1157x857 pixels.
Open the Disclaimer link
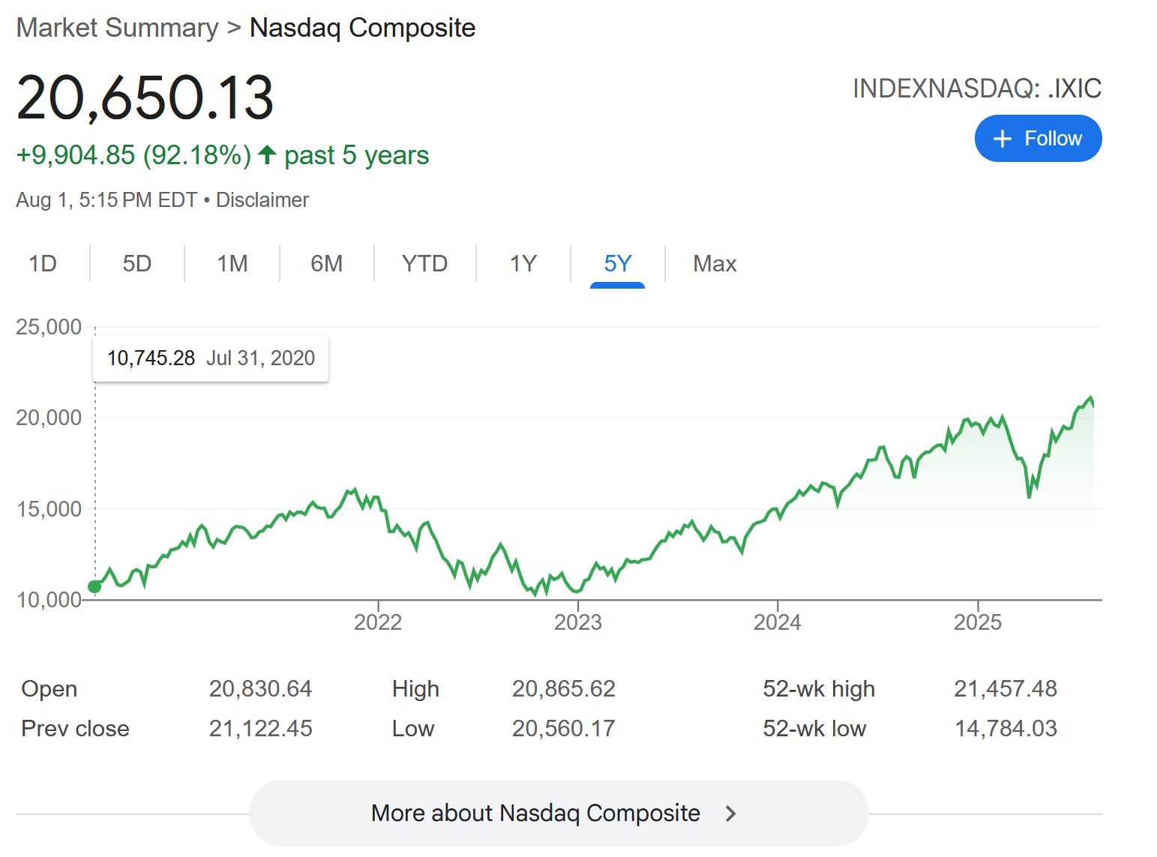tap(262, 200)
